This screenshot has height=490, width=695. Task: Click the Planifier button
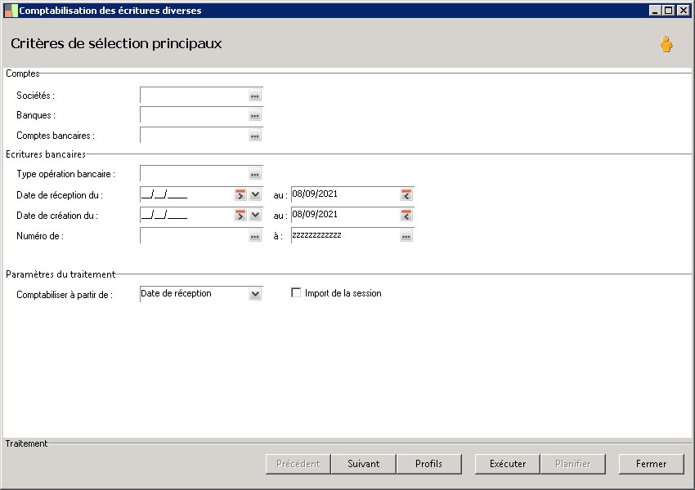572,464
